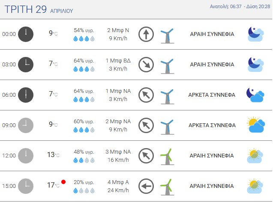Screen dimensions: 273x205
Task: Click the 13°C temperature at 12:00
Action: click(x=53, y=155)
